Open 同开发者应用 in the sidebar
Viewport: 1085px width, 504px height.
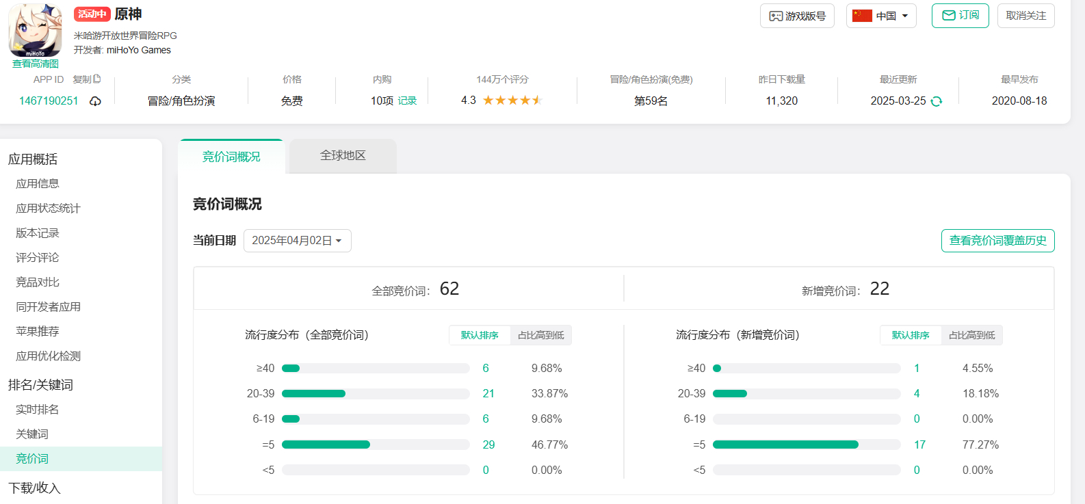48,307
